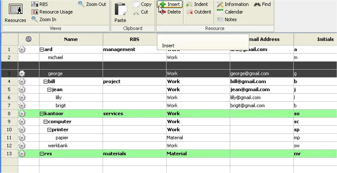Delete the selected resource
337x173 pixels.
tap(171, 12)
